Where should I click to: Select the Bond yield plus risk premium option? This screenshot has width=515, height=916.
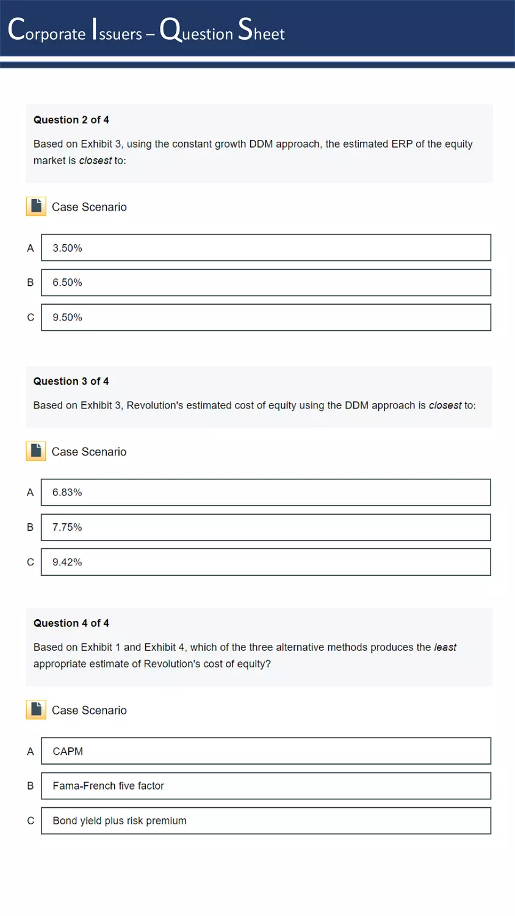(x=266, y=821)
